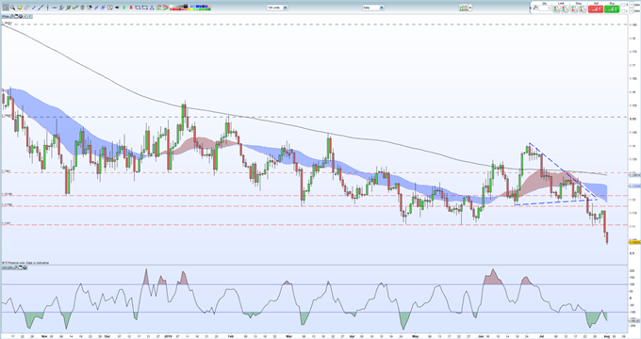Click the Price indicator label tab
The width and height of the screenshot is (641, 339).
tap(6, 16)
